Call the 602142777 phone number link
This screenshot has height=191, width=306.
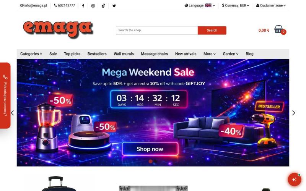(x=65, y=5)
